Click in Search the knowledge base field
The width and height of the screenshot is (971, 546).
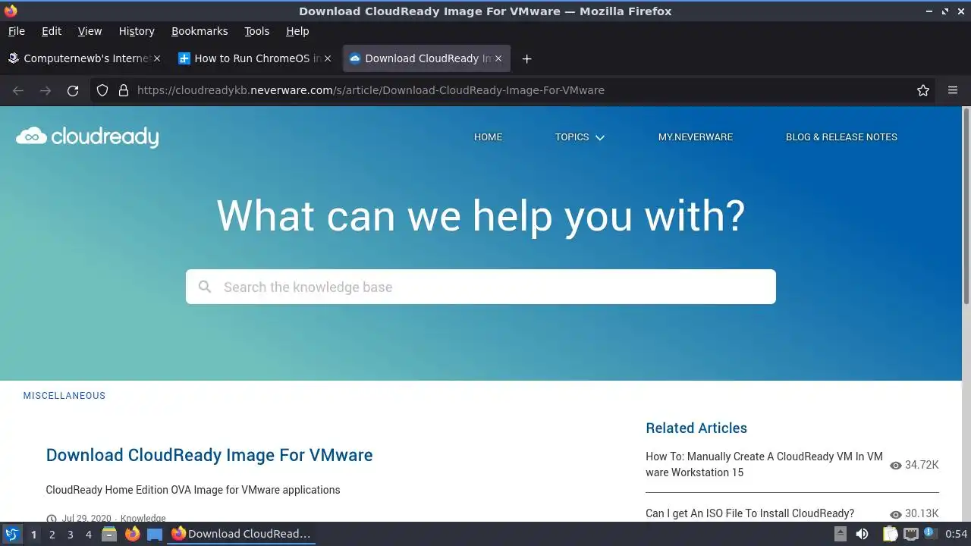[x=481, y=287]
